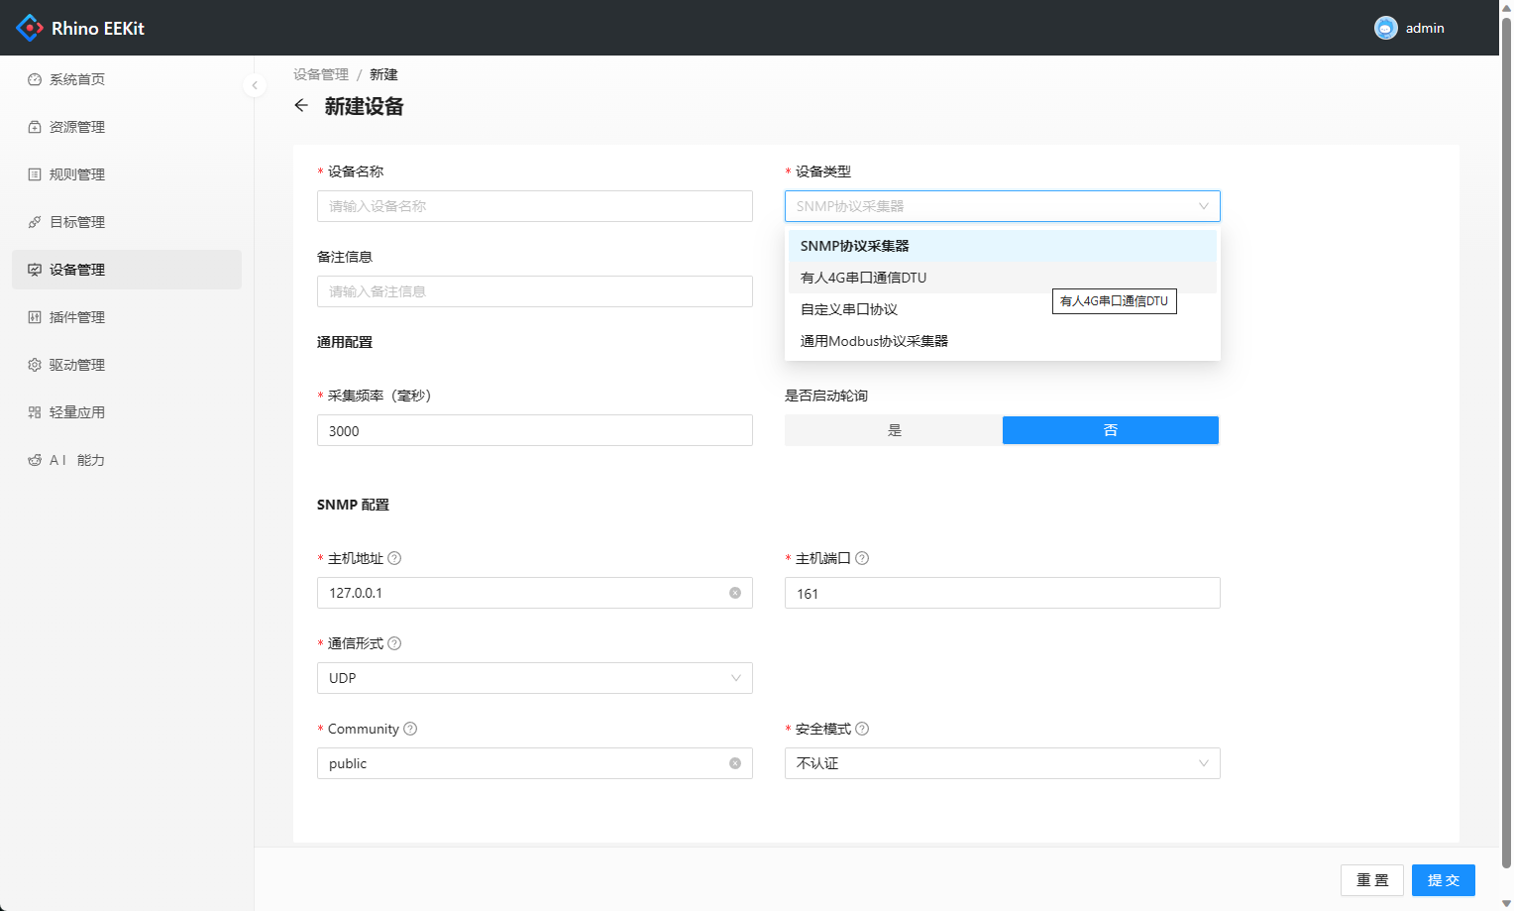
Task: Clear the Community field with its clear icon
Action: 735,763
